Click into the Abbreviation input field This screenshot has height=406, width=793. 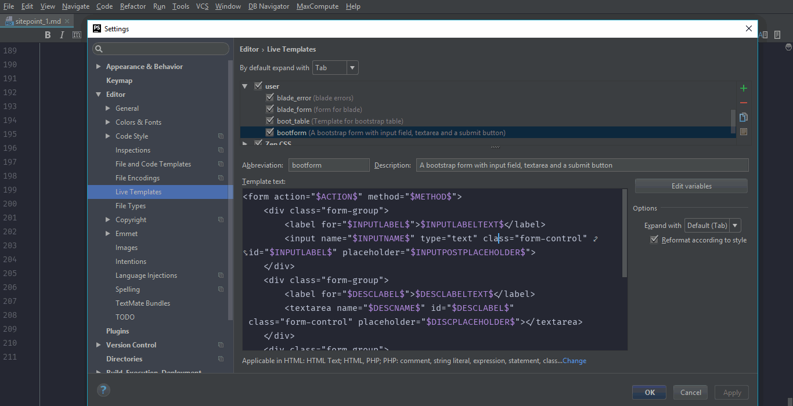(329, 165)
